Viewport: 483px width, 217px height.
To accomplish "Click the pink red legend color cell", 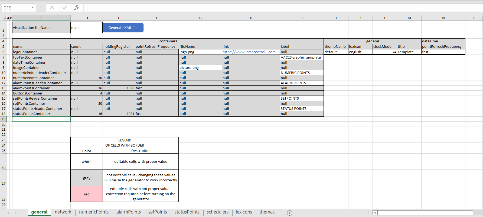I will tap(87, 194).
